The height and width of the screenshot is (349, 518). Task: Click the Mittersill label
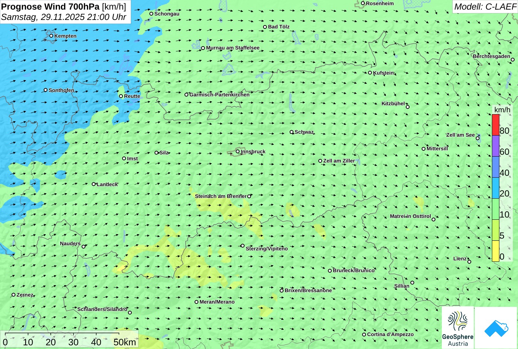click(x=437, y=148)
